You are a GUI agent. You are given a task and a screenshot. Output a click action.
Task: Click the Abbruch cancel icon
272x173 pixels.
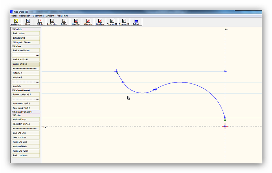88,21
